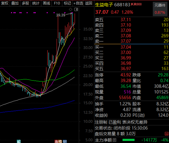The height and width of the screenshot is (143, 169).
Task: Add stock via +自选 button
Action: coord(78,3)
